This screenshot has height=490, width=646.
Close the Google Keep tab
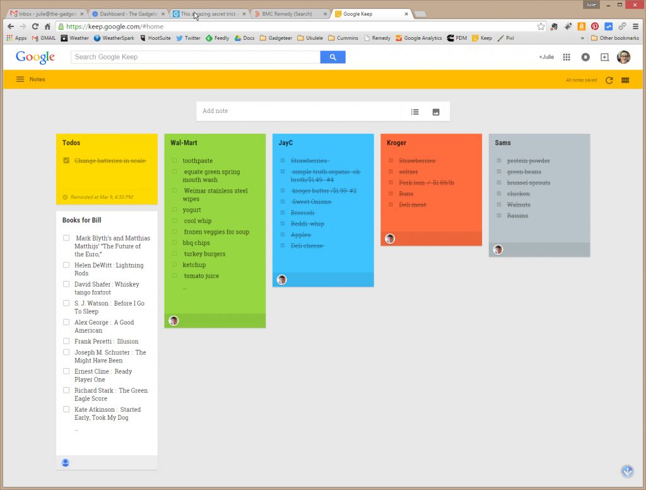[406, 14]
